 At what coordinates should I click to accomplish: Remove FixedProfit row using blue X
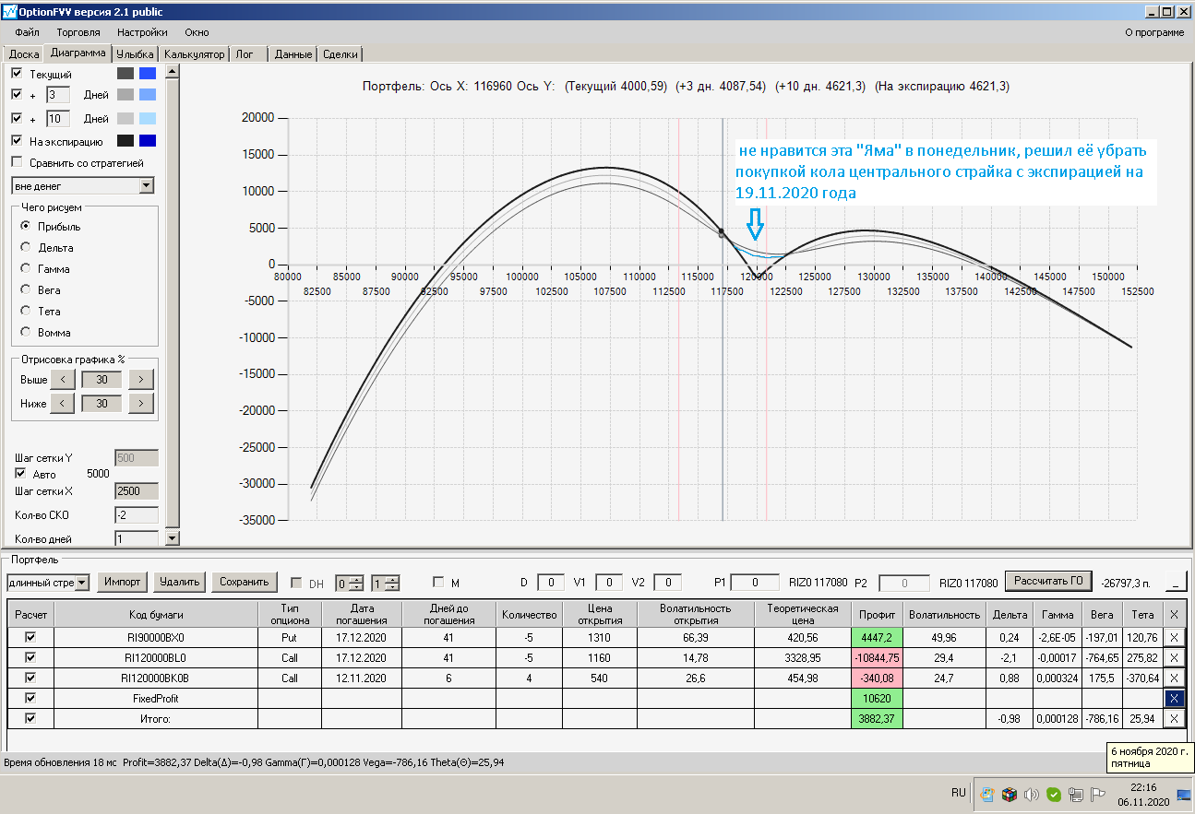1173,698
